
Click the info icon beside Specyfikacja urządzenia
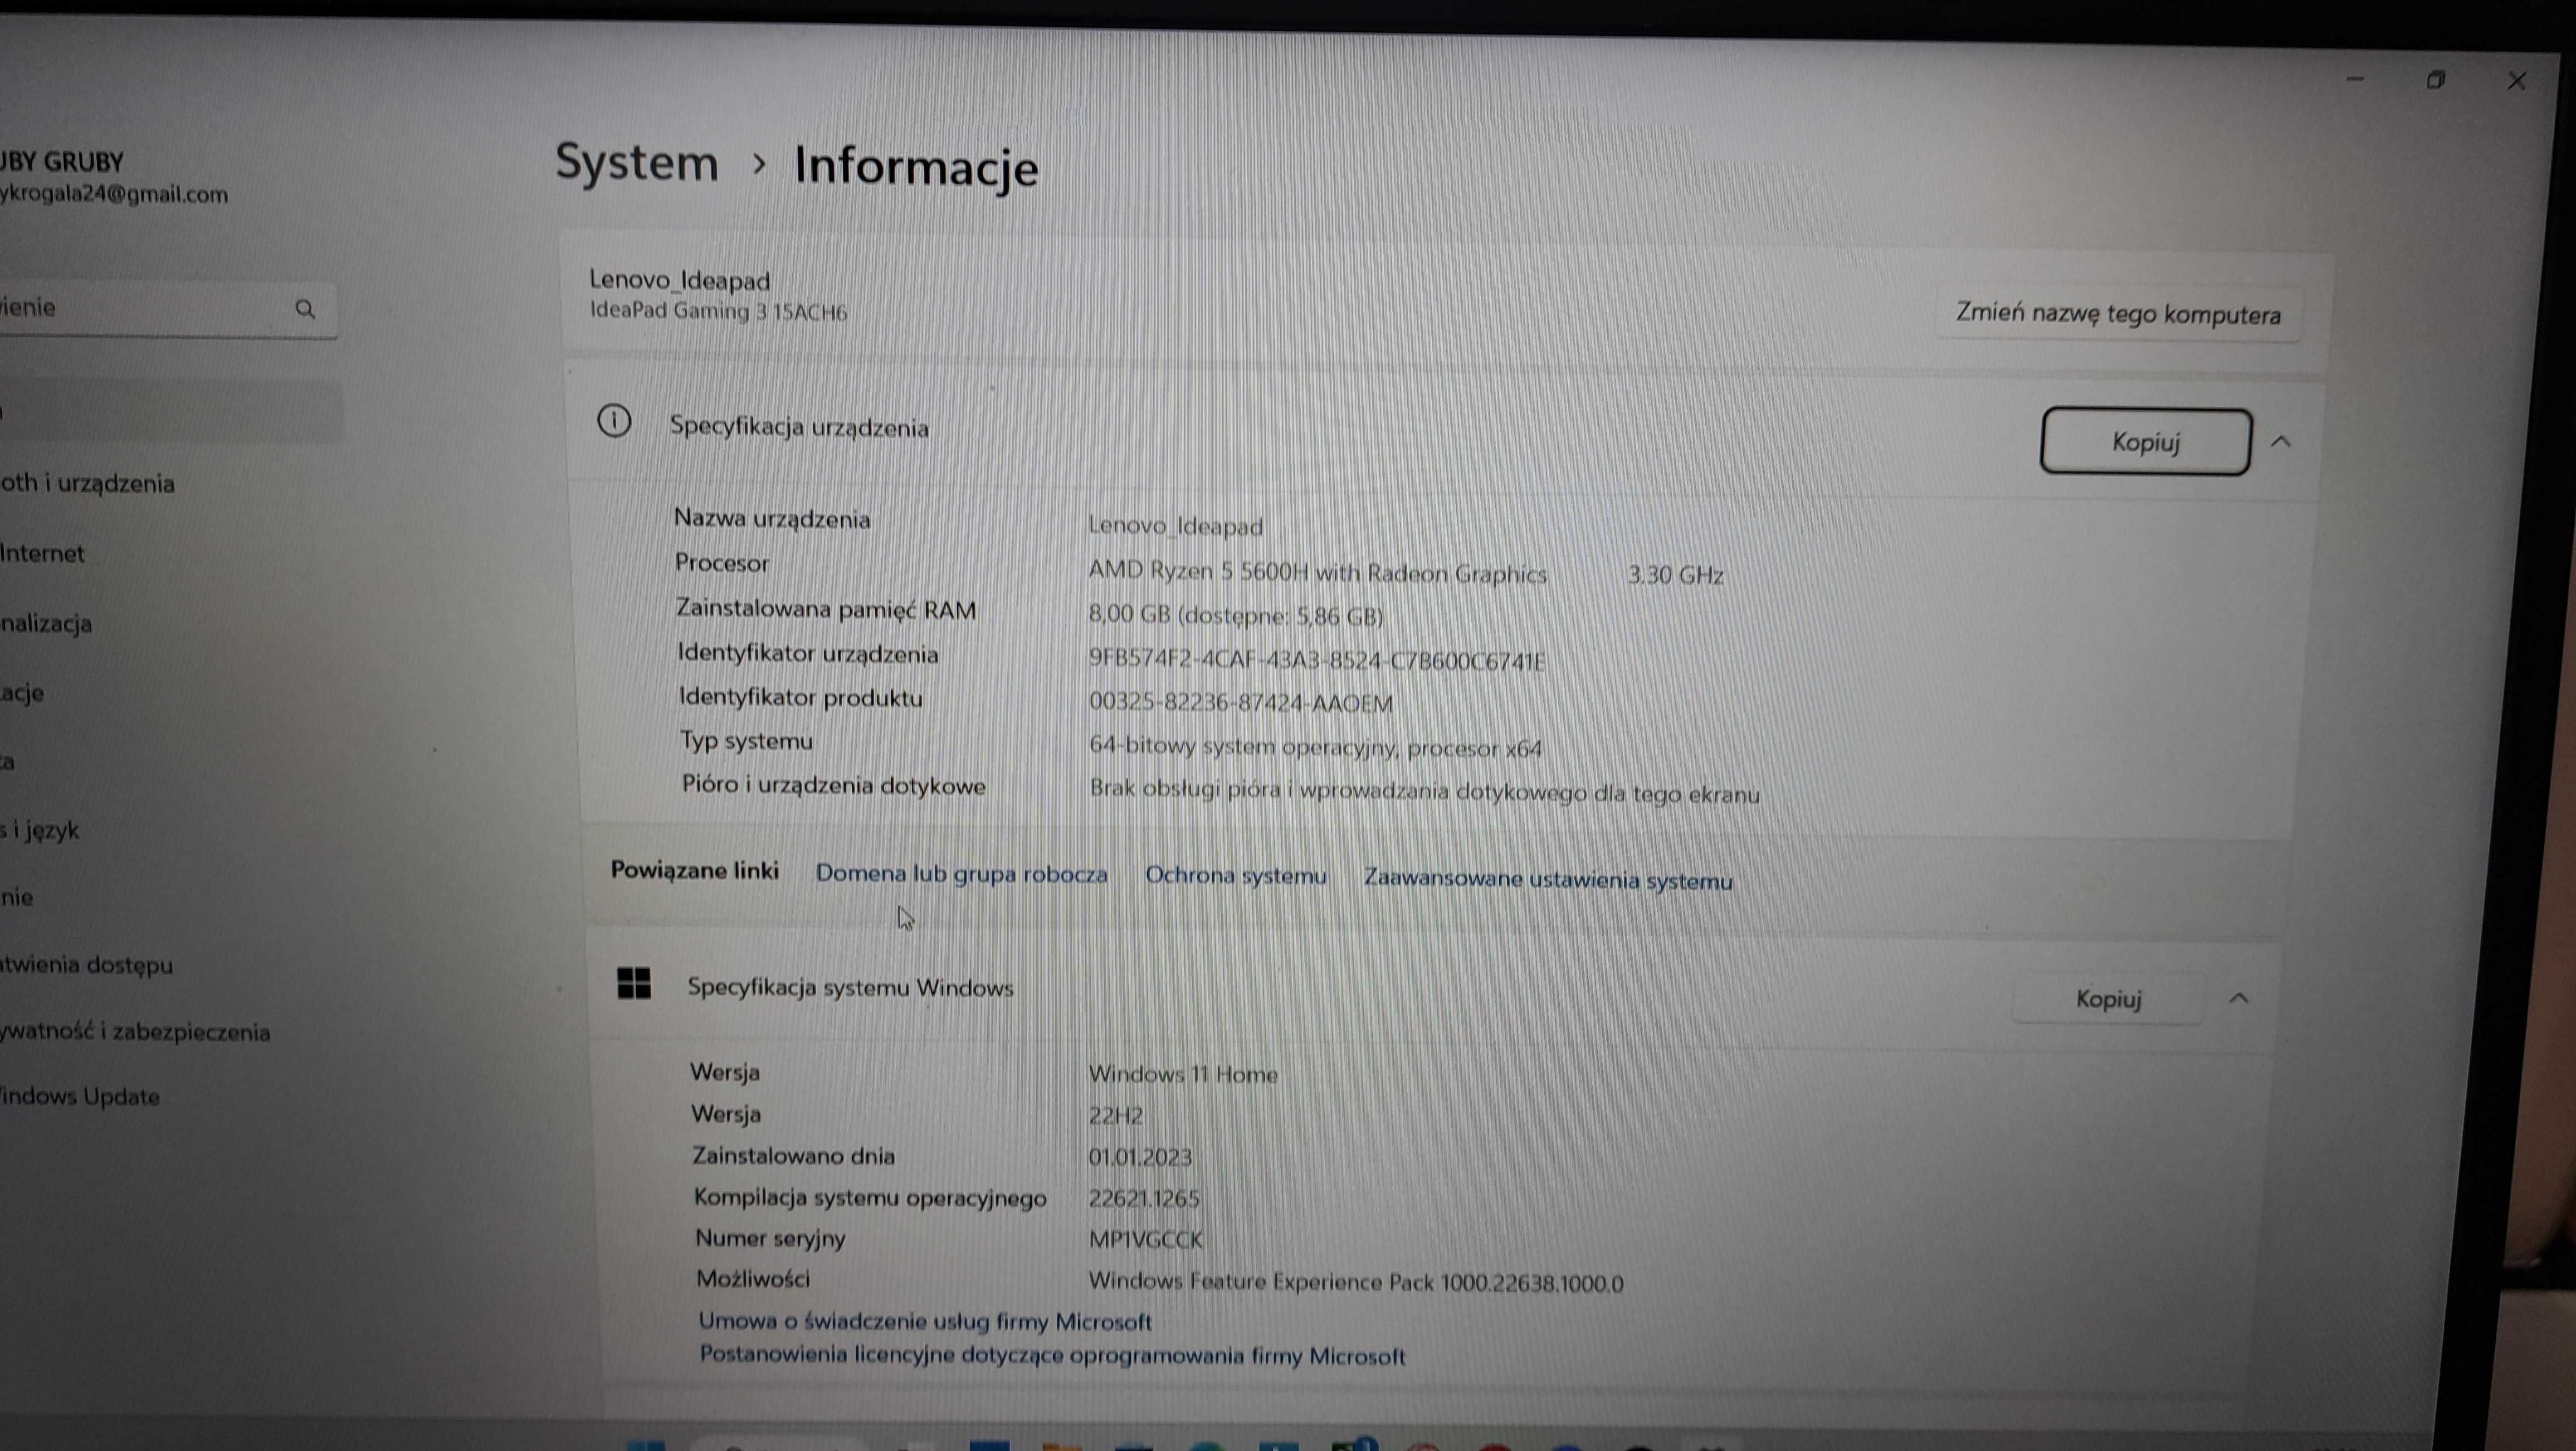point(614,421)
